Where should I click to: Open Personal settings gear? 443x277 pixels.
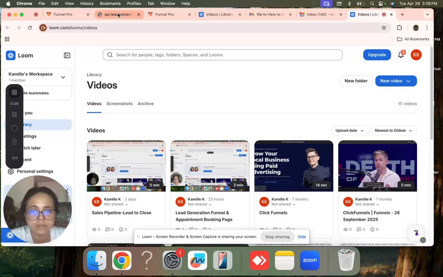[11, 171]
